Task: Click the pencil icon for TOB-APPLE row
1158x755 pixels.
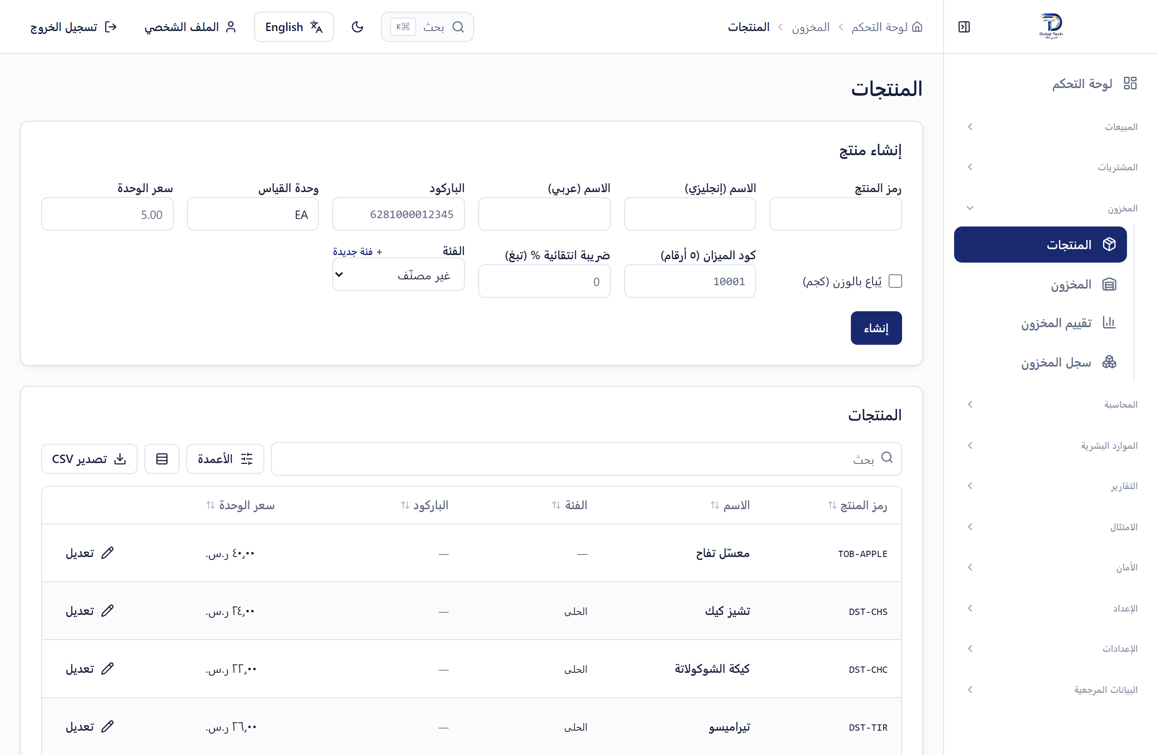Action: click(107, 553)
